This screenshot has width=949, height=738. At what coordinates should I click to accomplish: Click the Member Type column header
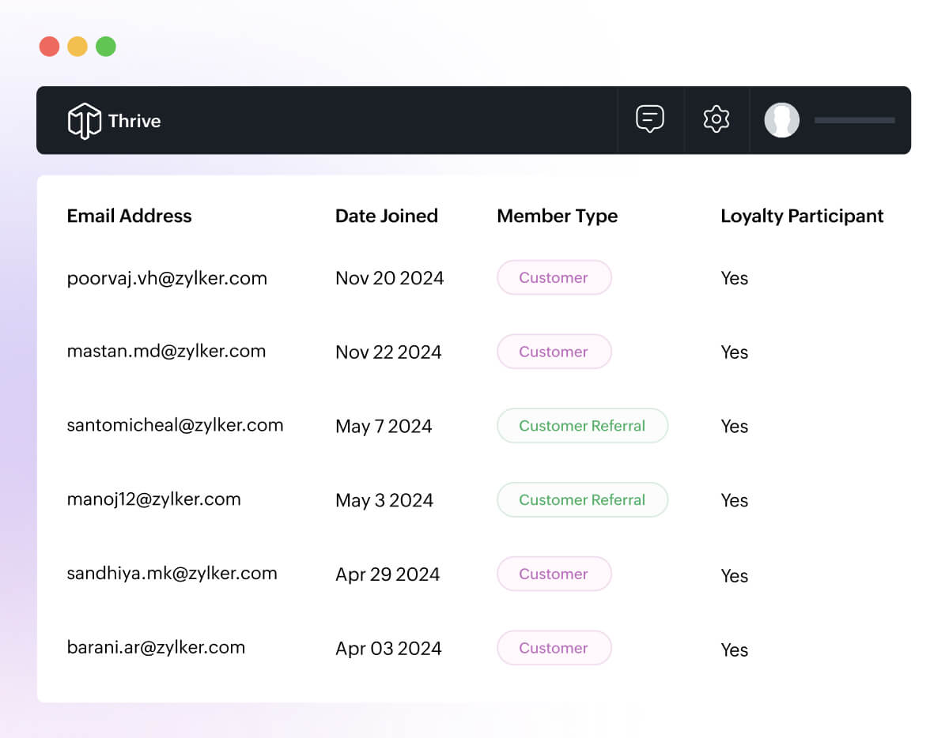point(557,216)
